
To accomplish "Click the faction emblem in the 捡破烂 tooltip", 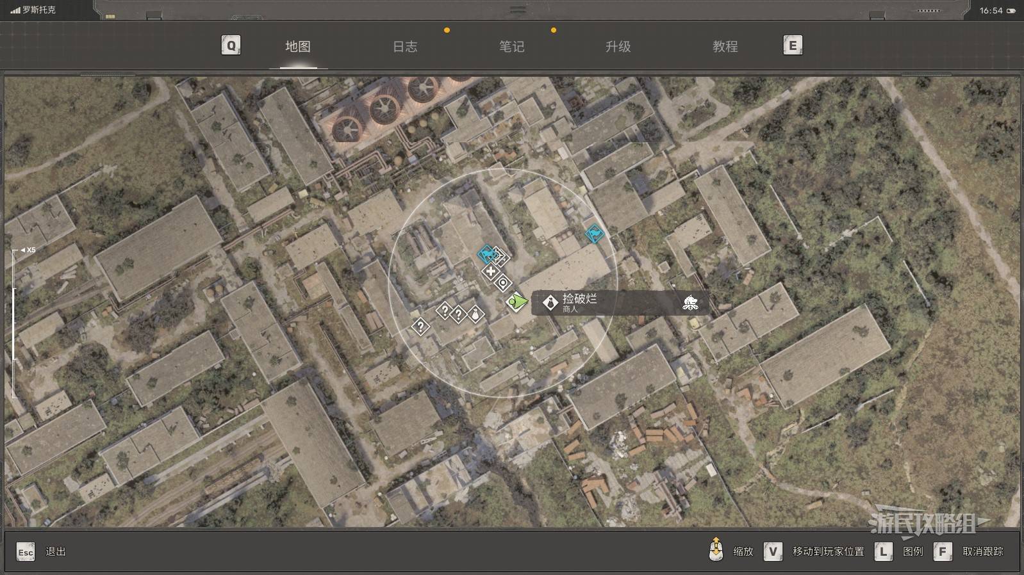I will pos(690,303).
